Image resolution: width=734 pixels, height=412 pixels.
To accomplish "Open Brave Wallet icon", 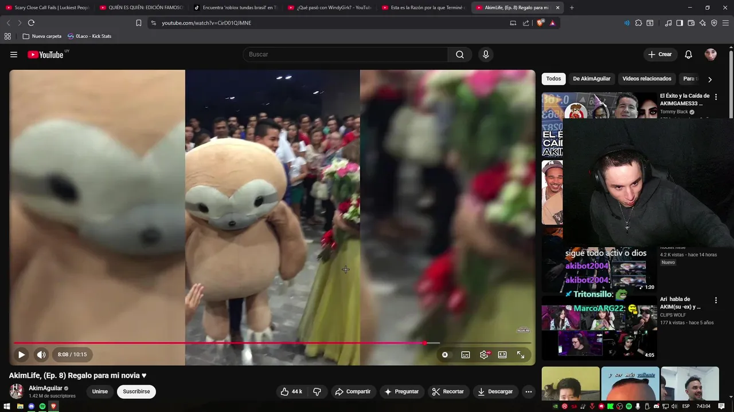I will pos(691,23).
